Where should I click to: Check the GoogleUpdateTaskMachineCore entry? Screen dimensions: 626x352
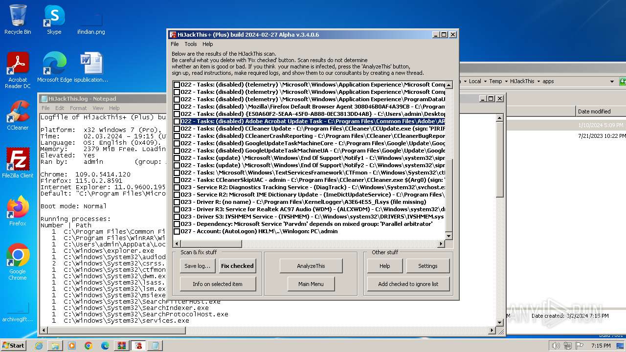(x=177, y=143)
